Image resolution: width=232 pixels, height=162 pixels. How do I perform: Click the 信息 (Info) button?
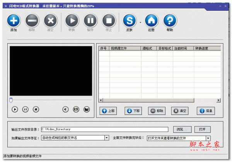pyautogui.click(x=206, y=111)
